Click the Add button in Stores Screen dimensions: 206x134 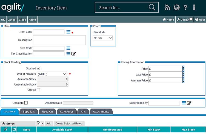coord(49,123)
